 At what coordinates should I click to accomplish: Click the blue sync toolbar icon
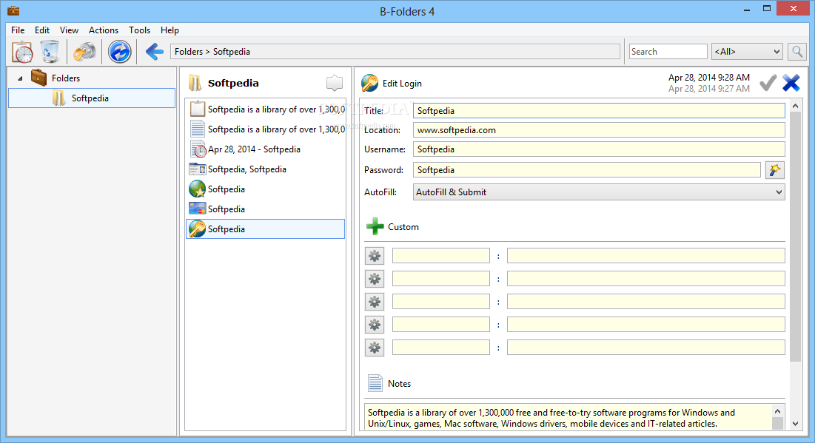tap(119, 52)
